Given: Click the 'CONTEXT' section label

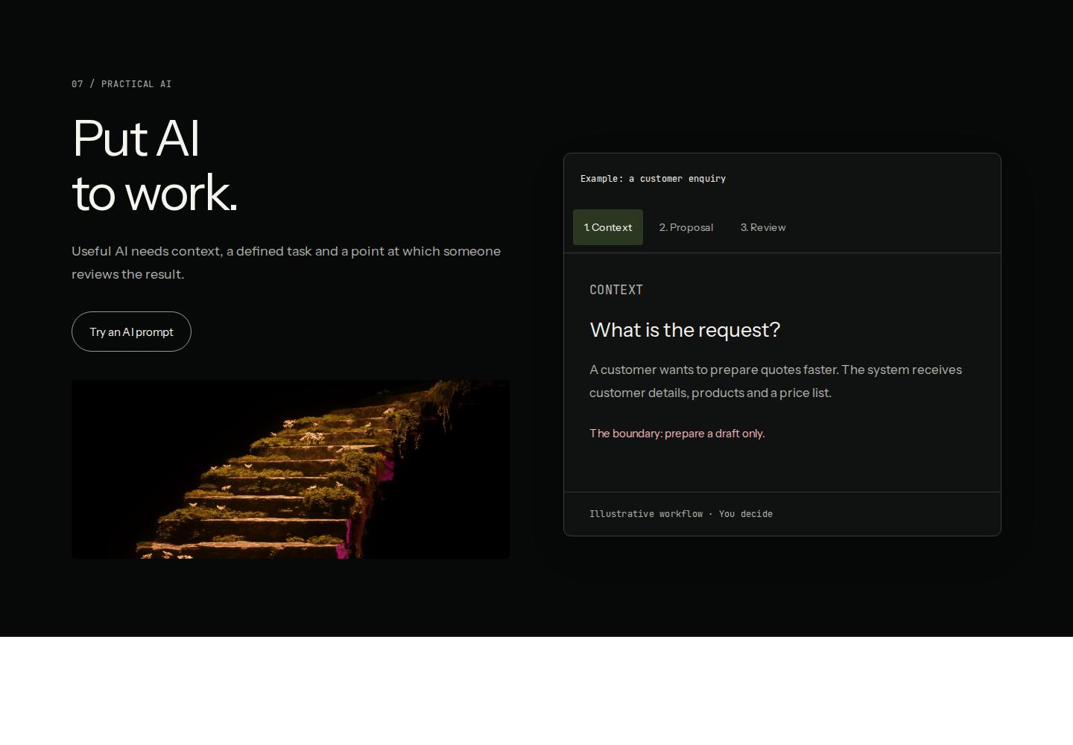Looking at the screenshot, I should tap(616, 290).
